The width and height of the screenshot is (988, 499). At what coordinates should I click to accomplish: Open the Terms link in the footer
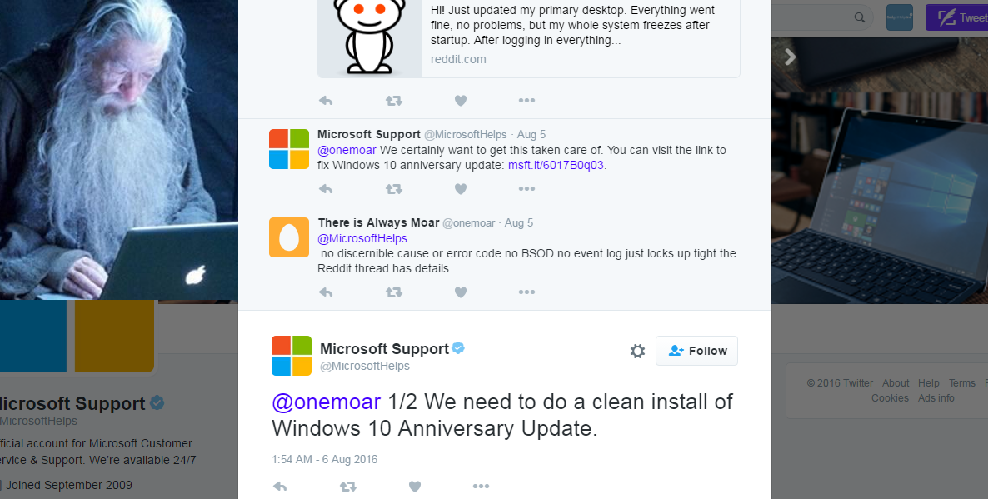click(x=961, y=383)
